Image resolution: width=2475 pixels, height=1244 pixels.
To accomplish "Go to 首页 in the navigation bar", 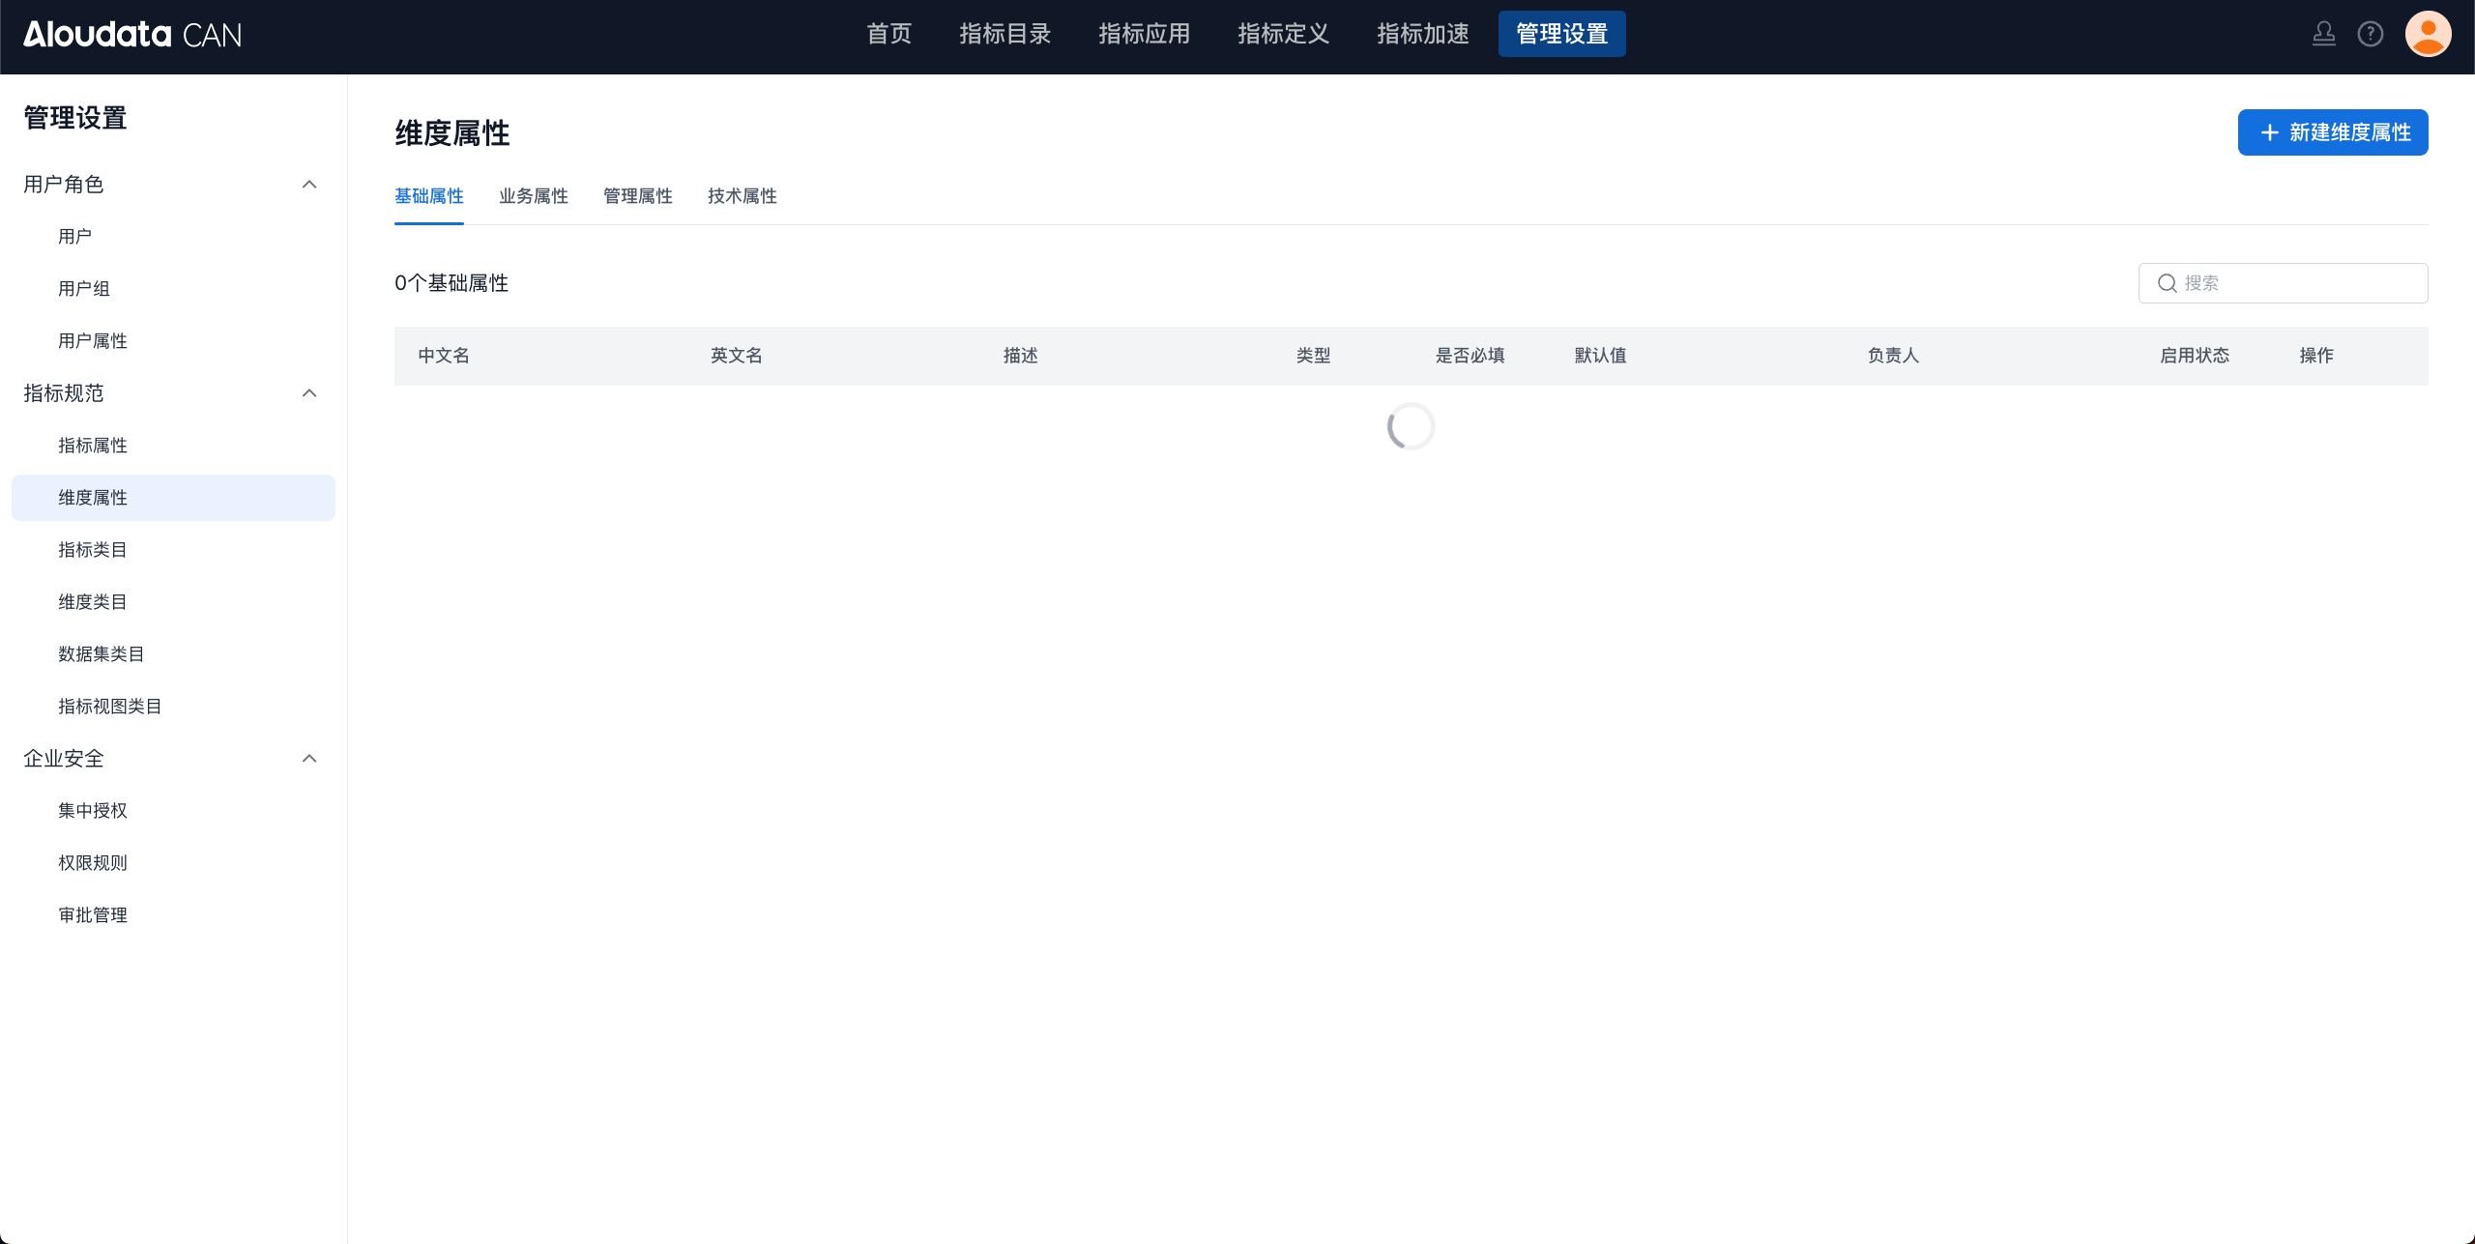I will (x=888, y=34).
